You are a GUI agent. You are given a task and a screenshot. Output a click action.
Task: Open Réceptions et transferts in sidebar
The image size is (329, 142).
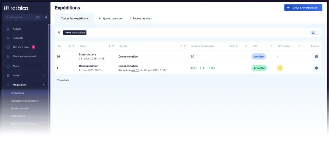click(25, 101)
